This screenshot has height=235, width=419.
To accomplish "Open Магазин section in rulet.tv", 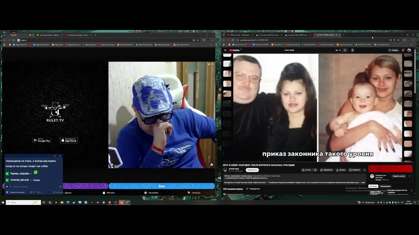I will tap(109, 193).
